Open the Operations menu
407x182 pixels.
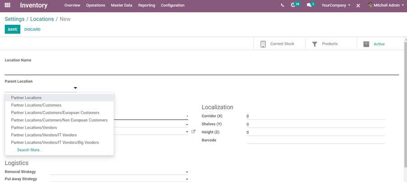[95, 5]
